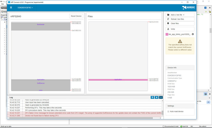Click the DFU failed error log entry
The width and height of the screenshot is (212, 128).
(x=84, y=113)
